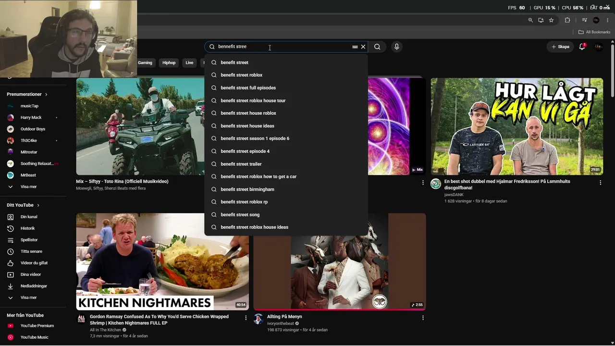Filter feed by the Live chip
The image size is (615, 346).
[x=189, y=62]
